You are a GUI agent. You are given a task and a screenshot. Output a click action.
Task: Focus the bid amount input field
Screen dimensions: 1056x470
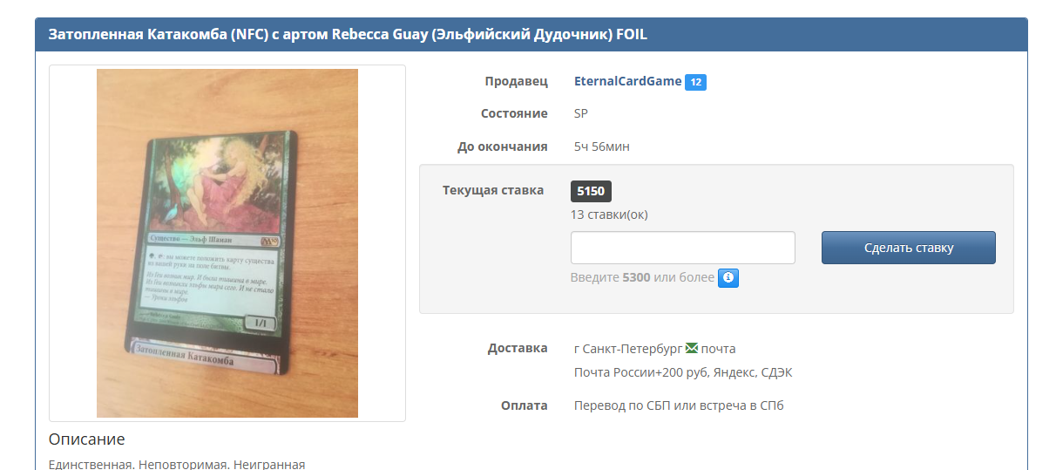[683, 248]
